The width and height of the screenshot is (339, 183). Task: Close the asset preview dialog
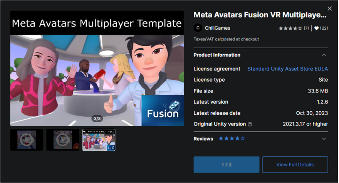click(329, 8)
